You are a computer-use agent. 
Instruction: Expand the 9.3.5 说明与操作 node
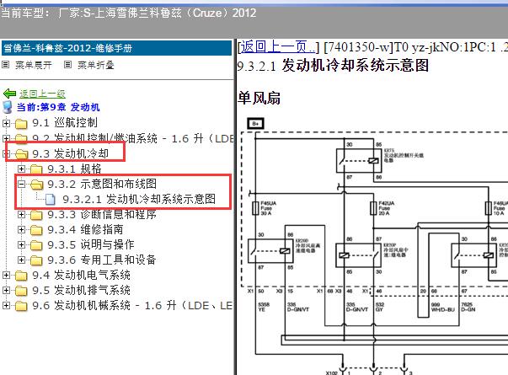(21, 245)
